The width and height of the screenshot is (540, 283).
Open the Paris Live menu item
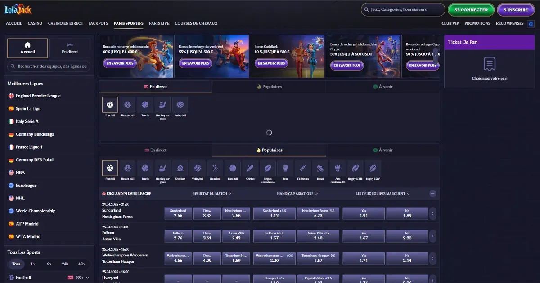tap(159, 23)
